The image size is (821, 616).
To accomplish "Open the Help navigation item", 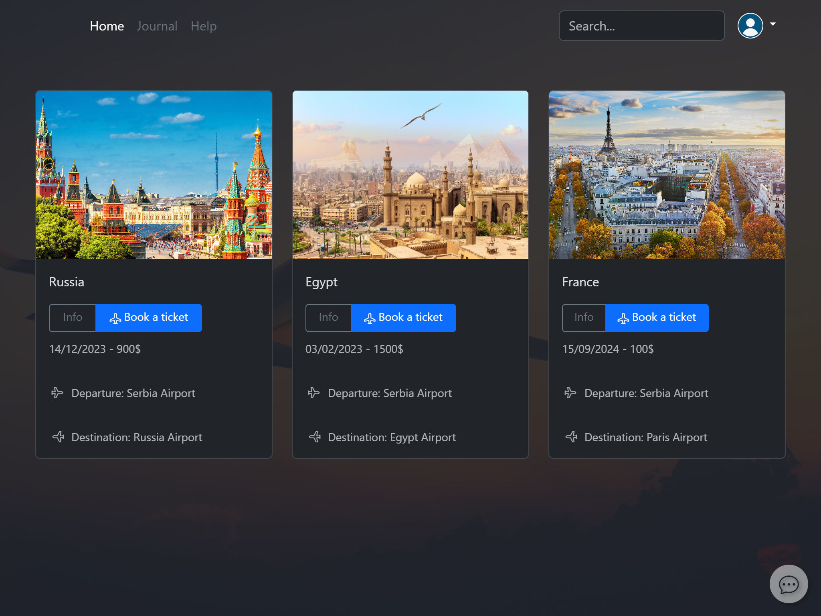I will pyautogui.click(x=204, y=26).
